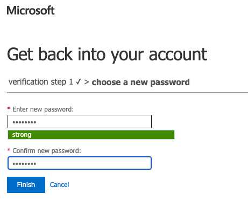Click the masked dots in new password field

pos(24,122)
